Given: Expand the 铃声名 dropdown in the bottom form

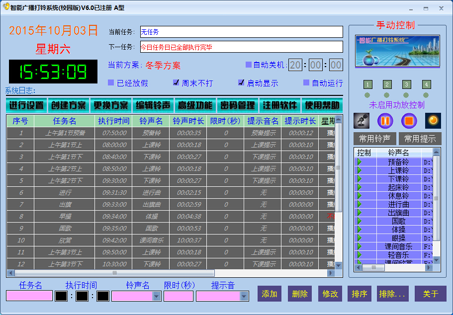Looking at the screenshot, I should tap(157, 296).
